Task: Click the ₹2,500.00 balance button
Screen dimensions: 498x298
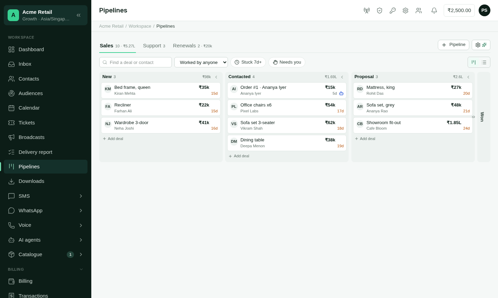Action: (459, 10)
